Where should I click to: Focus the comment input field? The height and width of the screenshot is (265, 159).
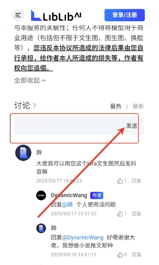pyautogui.click(x=70, y=126)
